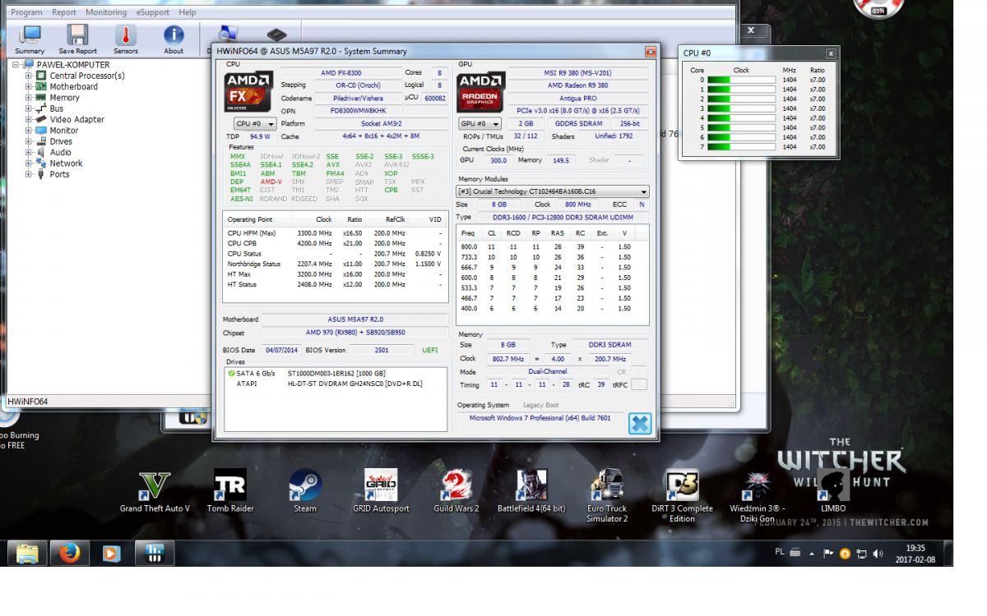Open the CPU #0 selector dropdown
The width and height of the screenshot is (987, 616).
[253, 123]
